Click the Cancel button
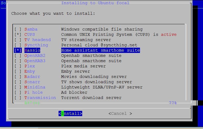This screenshot has width=203, height=129. 120,113
